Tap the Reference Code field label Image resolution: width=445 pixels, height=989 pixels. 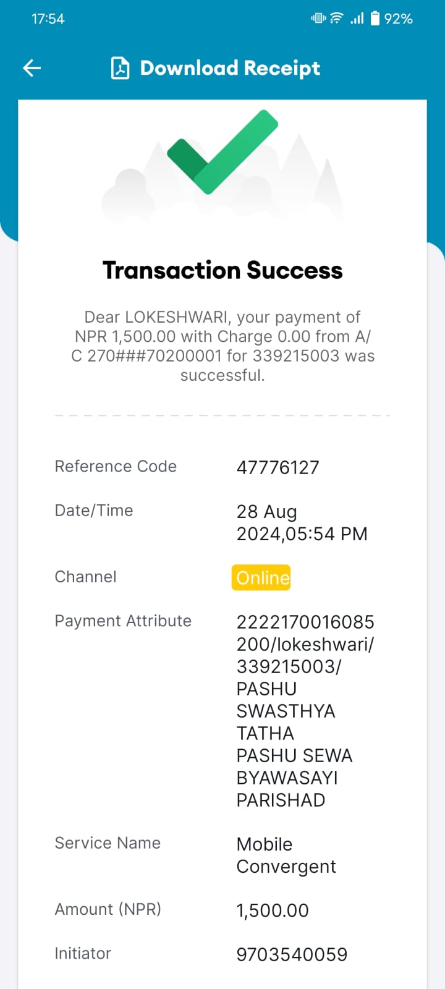pyautogui.click(x=116, y=466)
